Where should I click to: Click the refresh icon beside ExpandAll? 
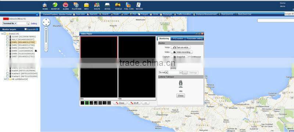(x=37, y=29)
